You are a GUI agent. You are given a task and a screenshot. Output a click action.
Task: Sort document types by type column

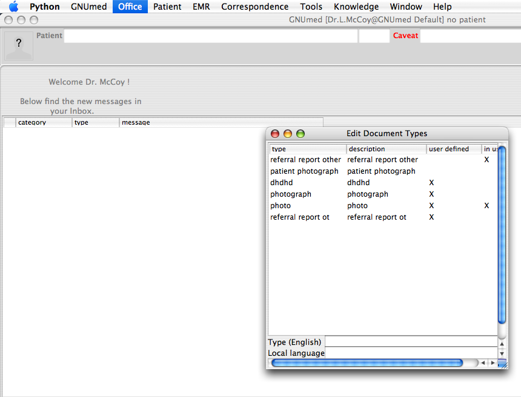point(308,149)
